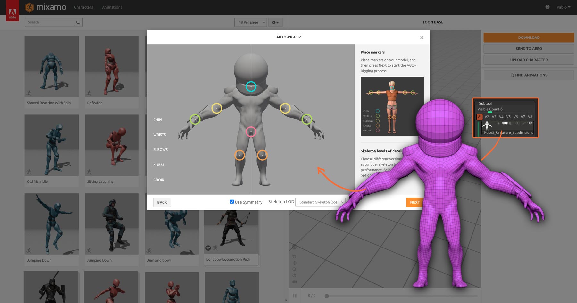The height and width of the screenshot is (303, 577).
Task: Click the running figure icon on Old Man Idle
Action: (29, 172)
